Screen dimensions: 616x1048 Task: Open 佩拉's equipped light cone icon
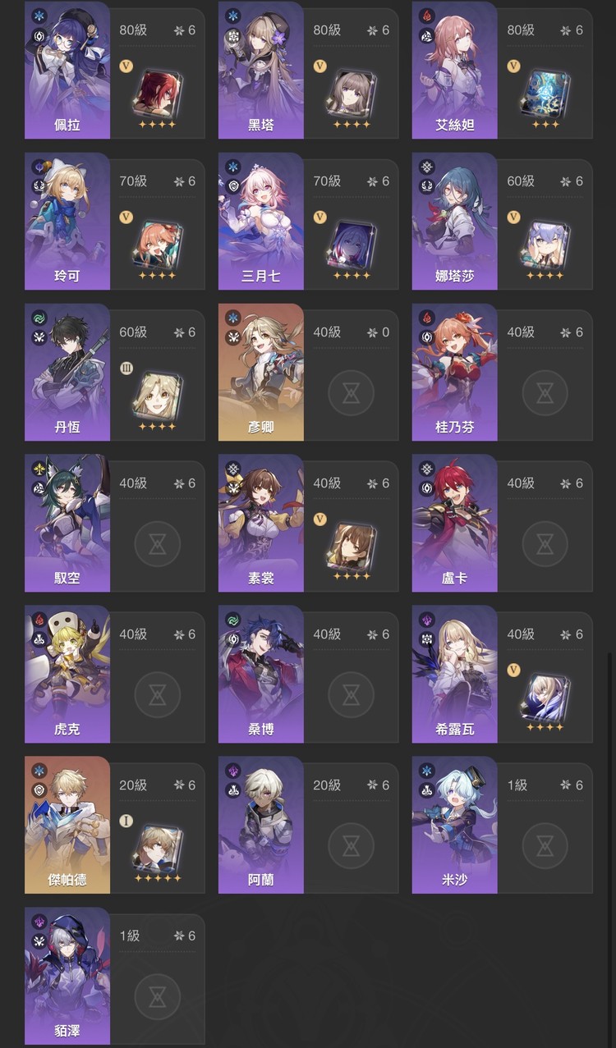coord(157,91)
